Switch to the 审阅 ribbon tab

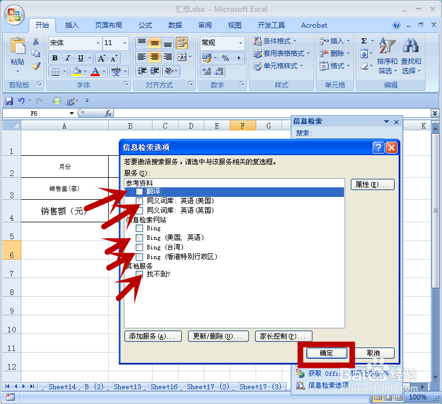click(x=205, y=25)
